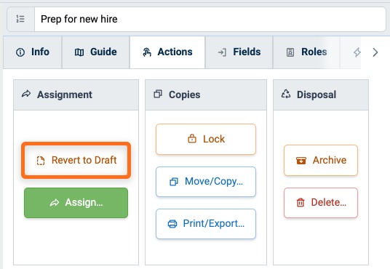
Task: Click the green Assign... button
Action: [76, 203]
